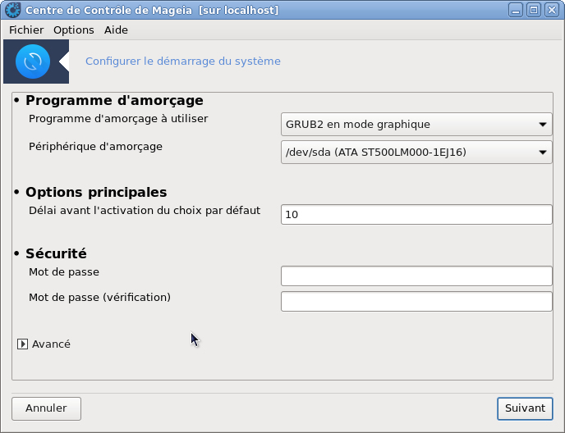Open the bootloader dropdown showing GRUB2 en mode graphique
The width and height of the screenshot is (565, 433).
click(416, 124)
